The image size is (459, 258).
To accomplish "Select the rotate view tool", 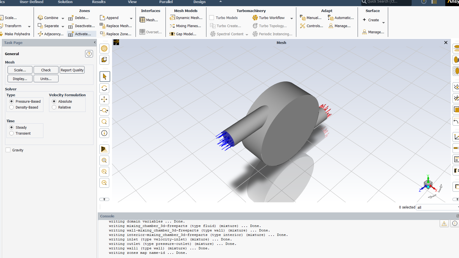I will point(104,88).
